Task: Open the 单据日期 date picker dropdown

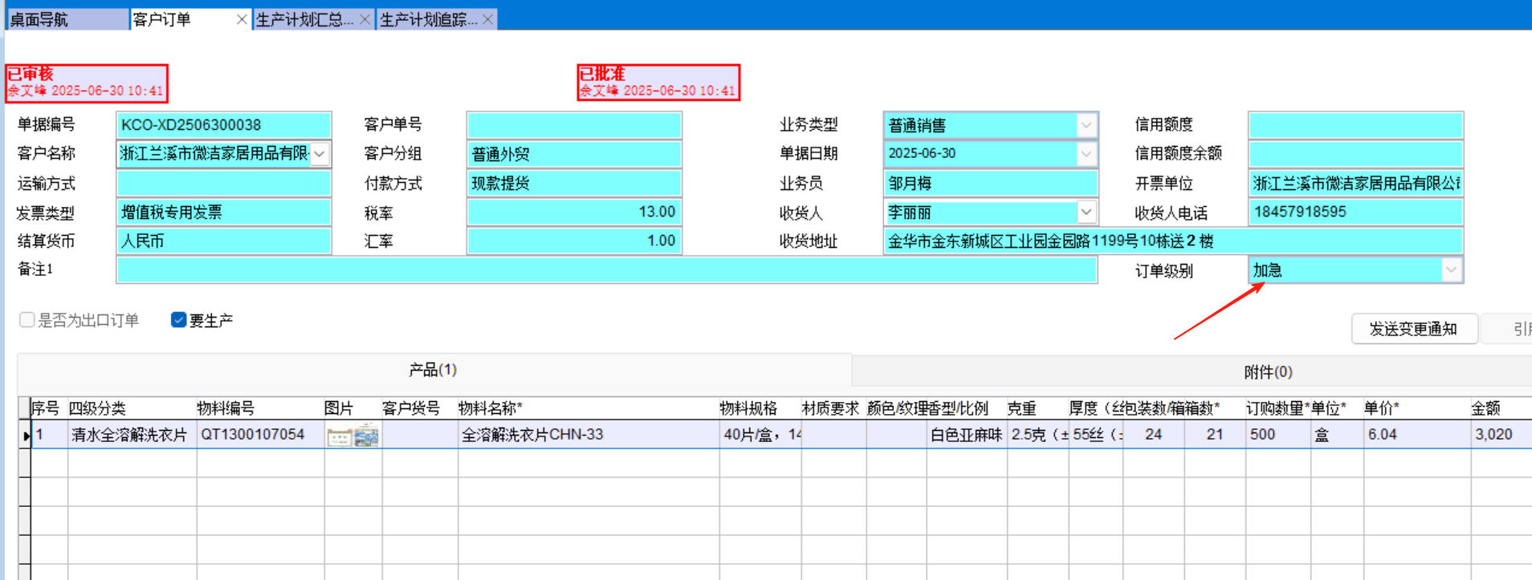Action: click(1086, 153)
